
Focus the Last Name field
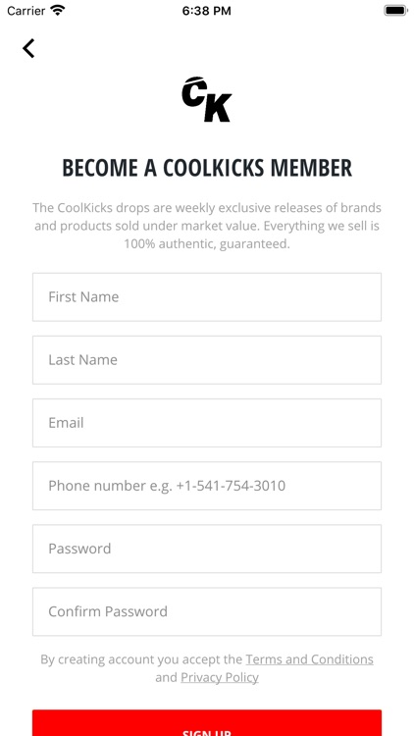pyautogui.click(x=207, y=360)
